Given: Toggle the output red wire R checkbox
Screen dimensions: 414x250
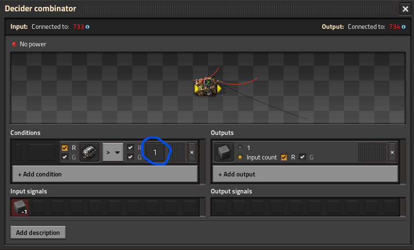Looking at the screenshot, I should (284, 157).
